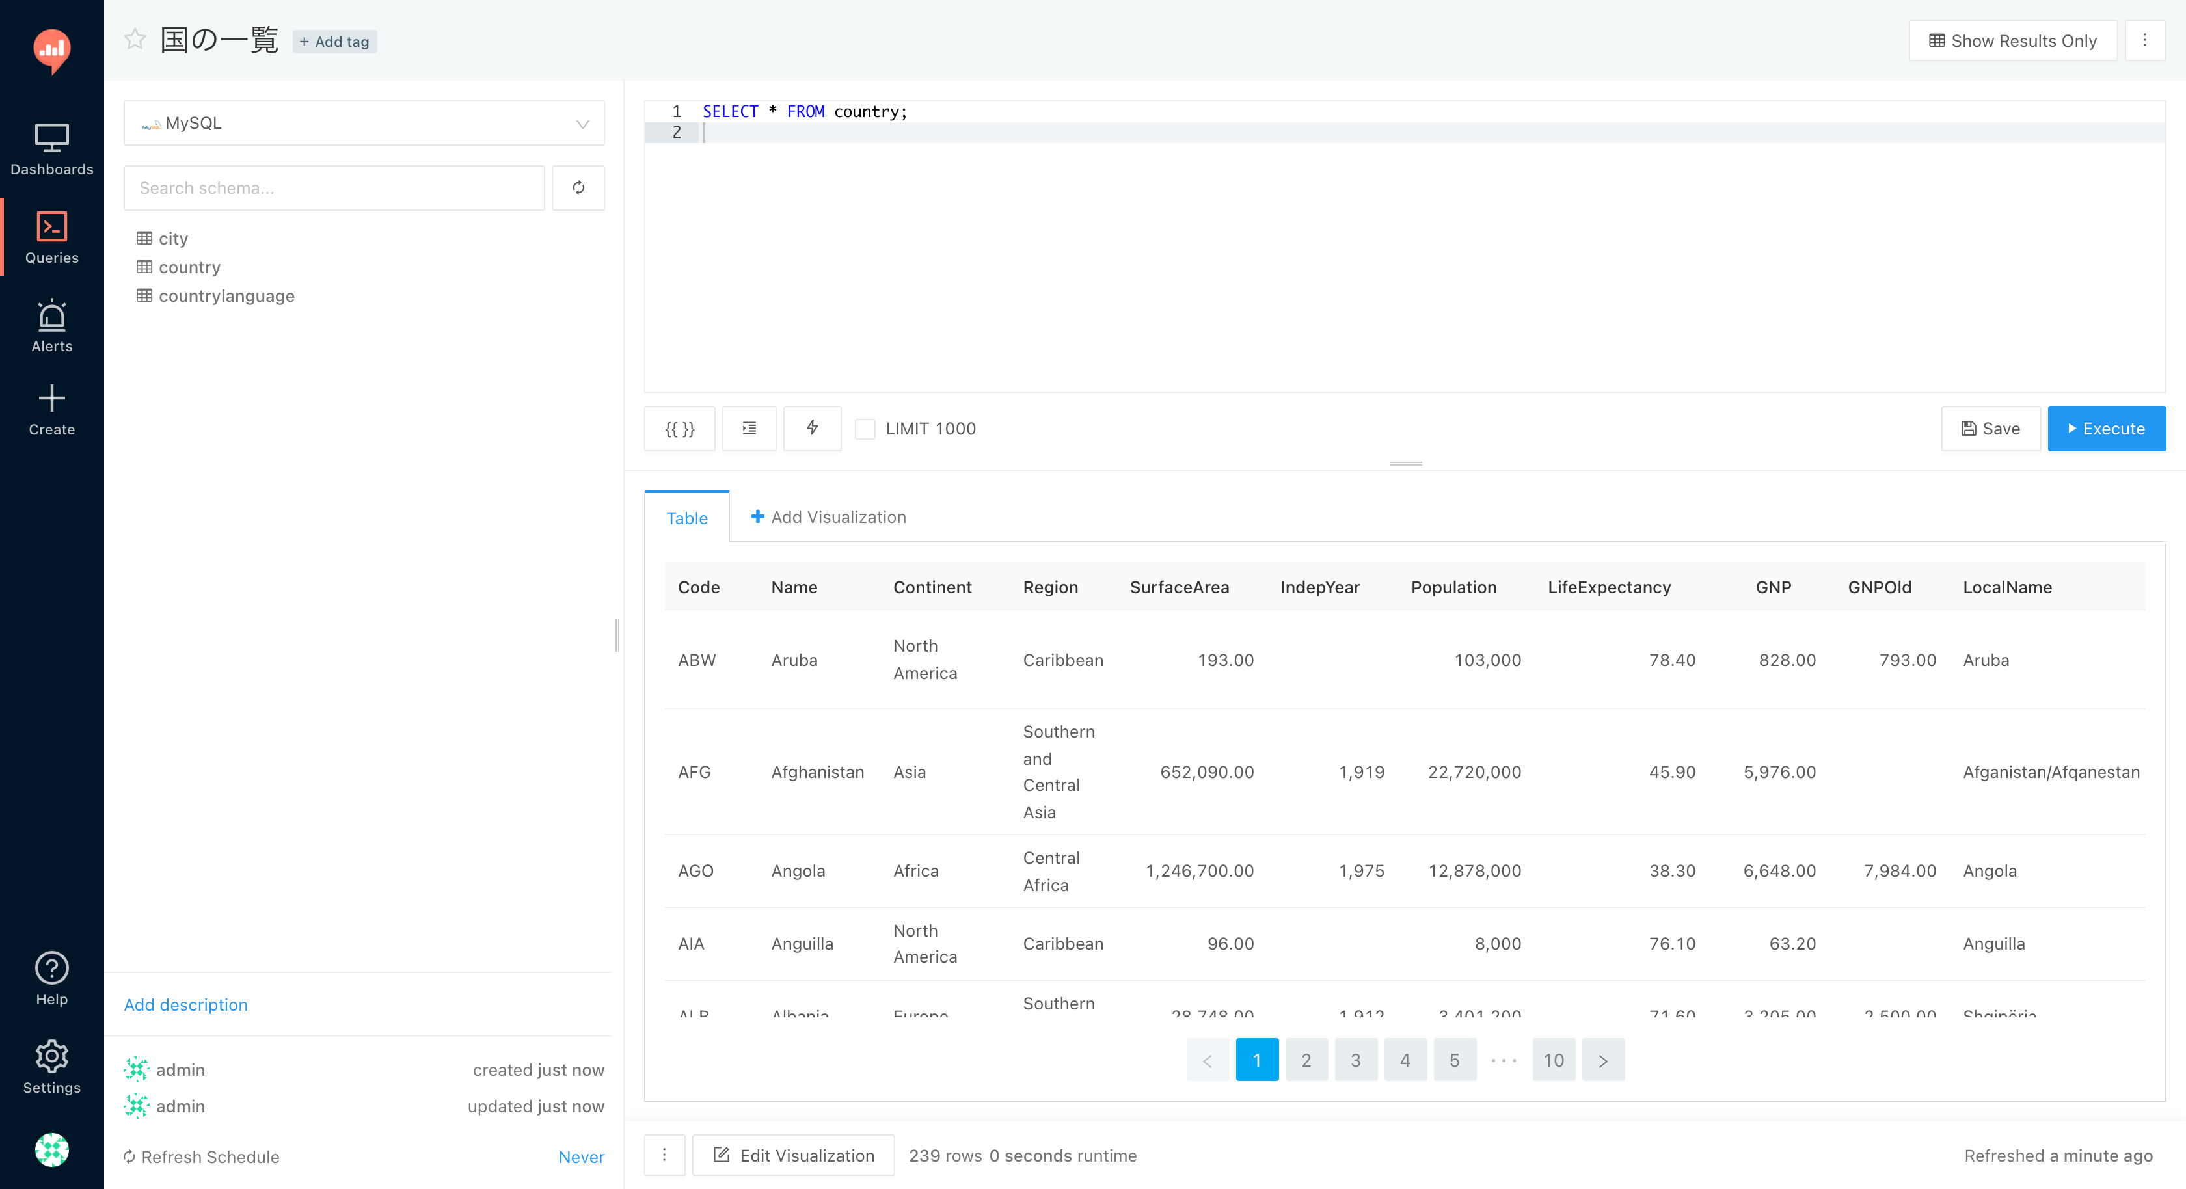Insert a parameter with the braces button
Image resolution: width=2186 pixels, height=1189 pixels.
pos(679,429)
